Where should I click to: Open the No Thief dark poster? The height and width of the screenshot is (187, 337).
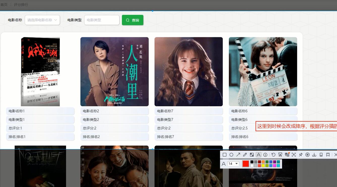click(40, 166)
